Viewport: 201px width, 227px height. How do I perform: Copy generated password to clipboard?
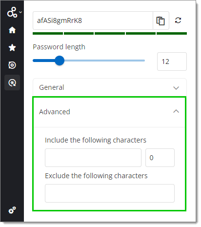tap(161, 21)
